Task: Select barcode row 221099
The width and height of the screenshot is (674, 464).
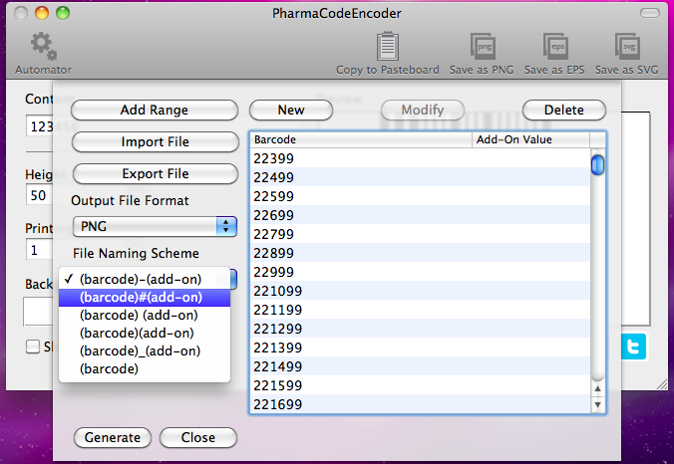Action: [x=420, y=291]
